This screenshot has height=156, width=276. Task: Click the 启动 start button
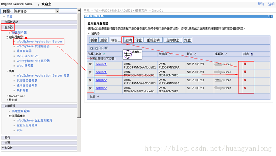[128, 40]
